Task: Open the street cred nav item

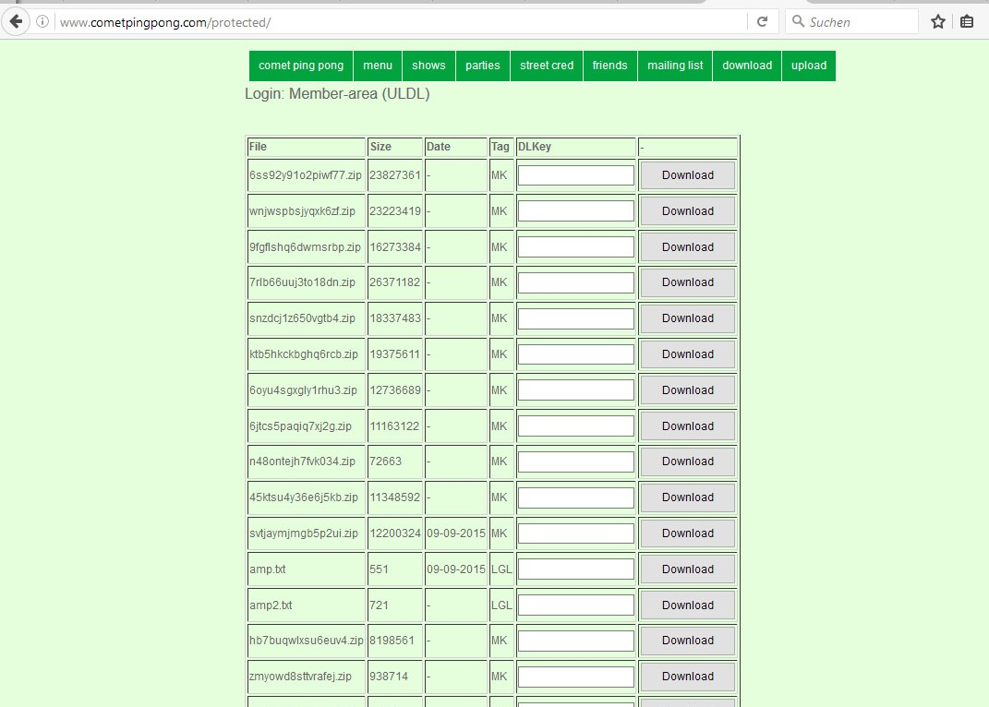Action: click(x=547, y=66)
